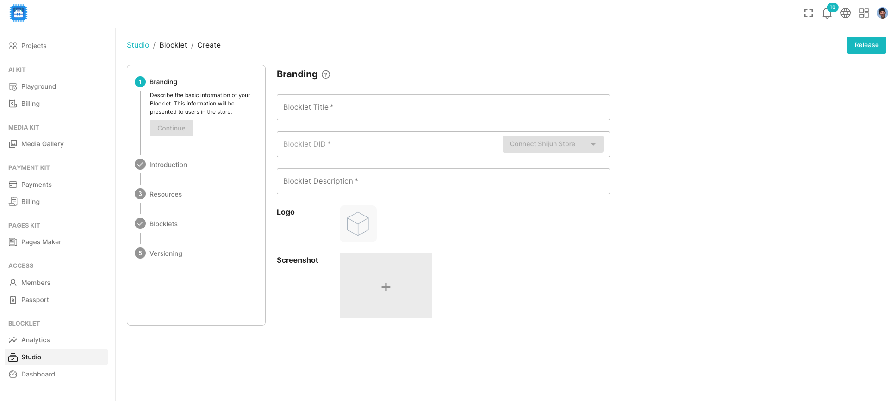Click the app logo in header

pos(19,13)
